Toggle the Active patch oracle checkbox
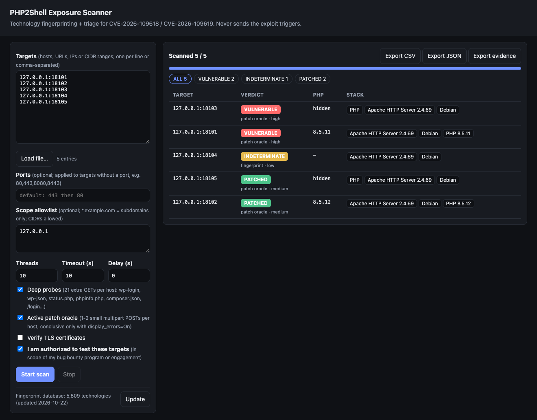 [20, 318]
